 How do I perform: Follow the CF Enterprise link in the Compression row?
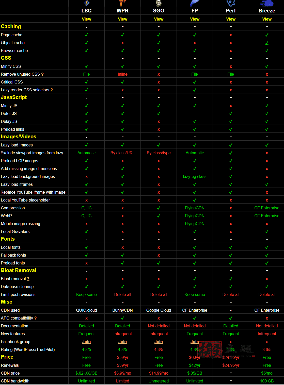tap(267, 208)
